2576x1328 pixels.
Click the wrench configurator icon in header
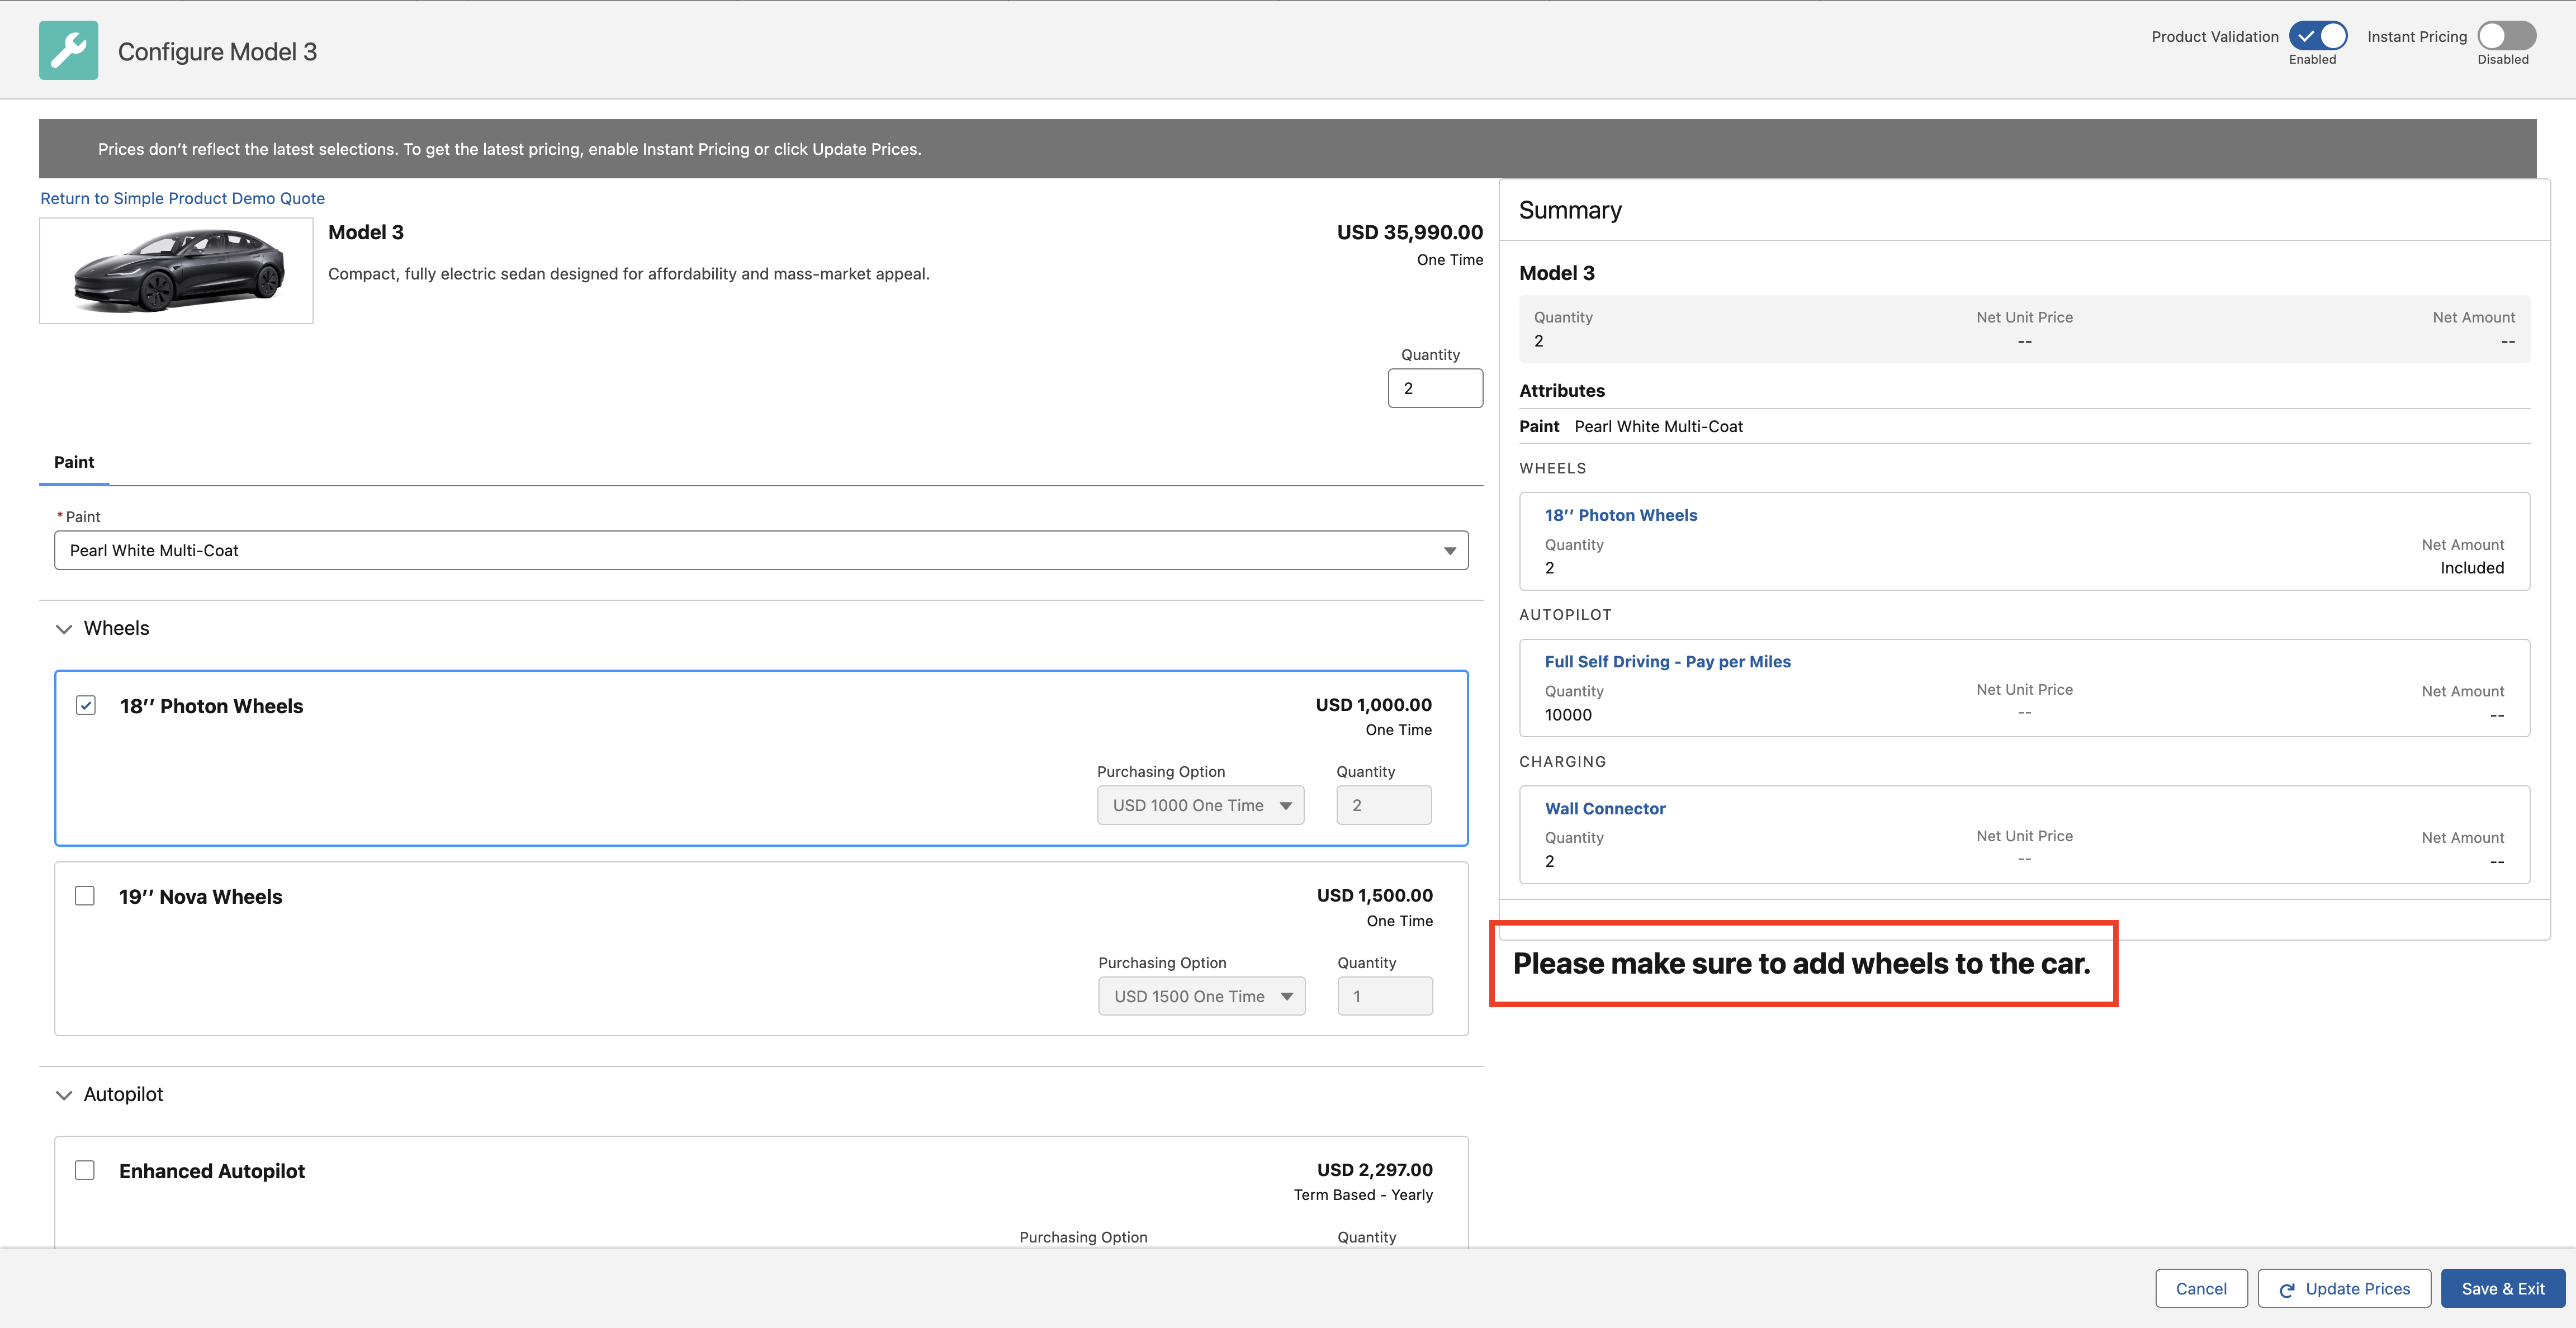68,50
